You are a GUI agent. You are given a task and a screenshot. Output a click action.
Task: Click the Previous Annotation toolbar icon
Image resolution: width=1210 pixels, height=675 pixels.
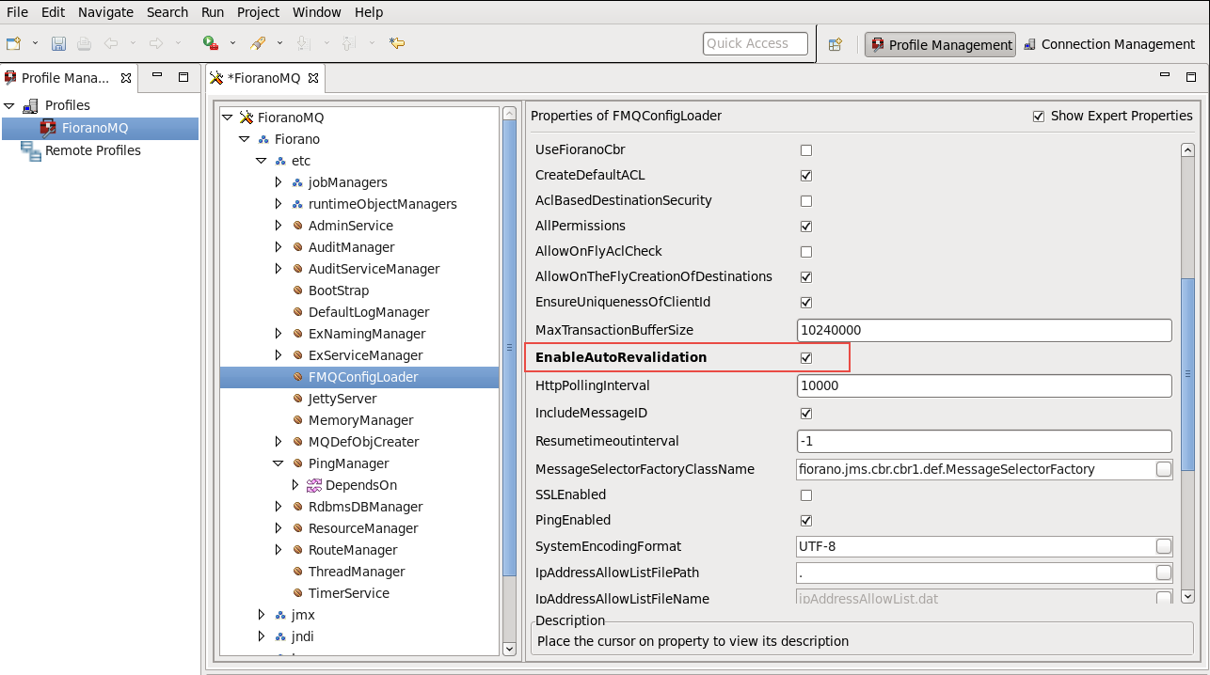coord(348,43)
